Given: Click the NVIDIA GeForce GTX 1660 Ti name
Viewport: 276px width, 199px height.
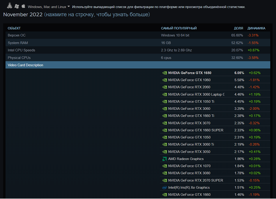Looking at the screenshot, I should tap(191, 116).
